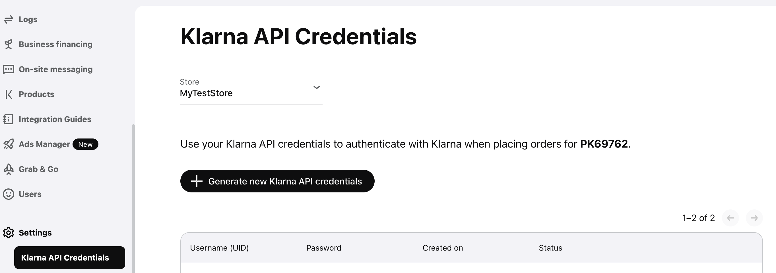
Task: Click the Products K icon
Action: tap(9, 94)
